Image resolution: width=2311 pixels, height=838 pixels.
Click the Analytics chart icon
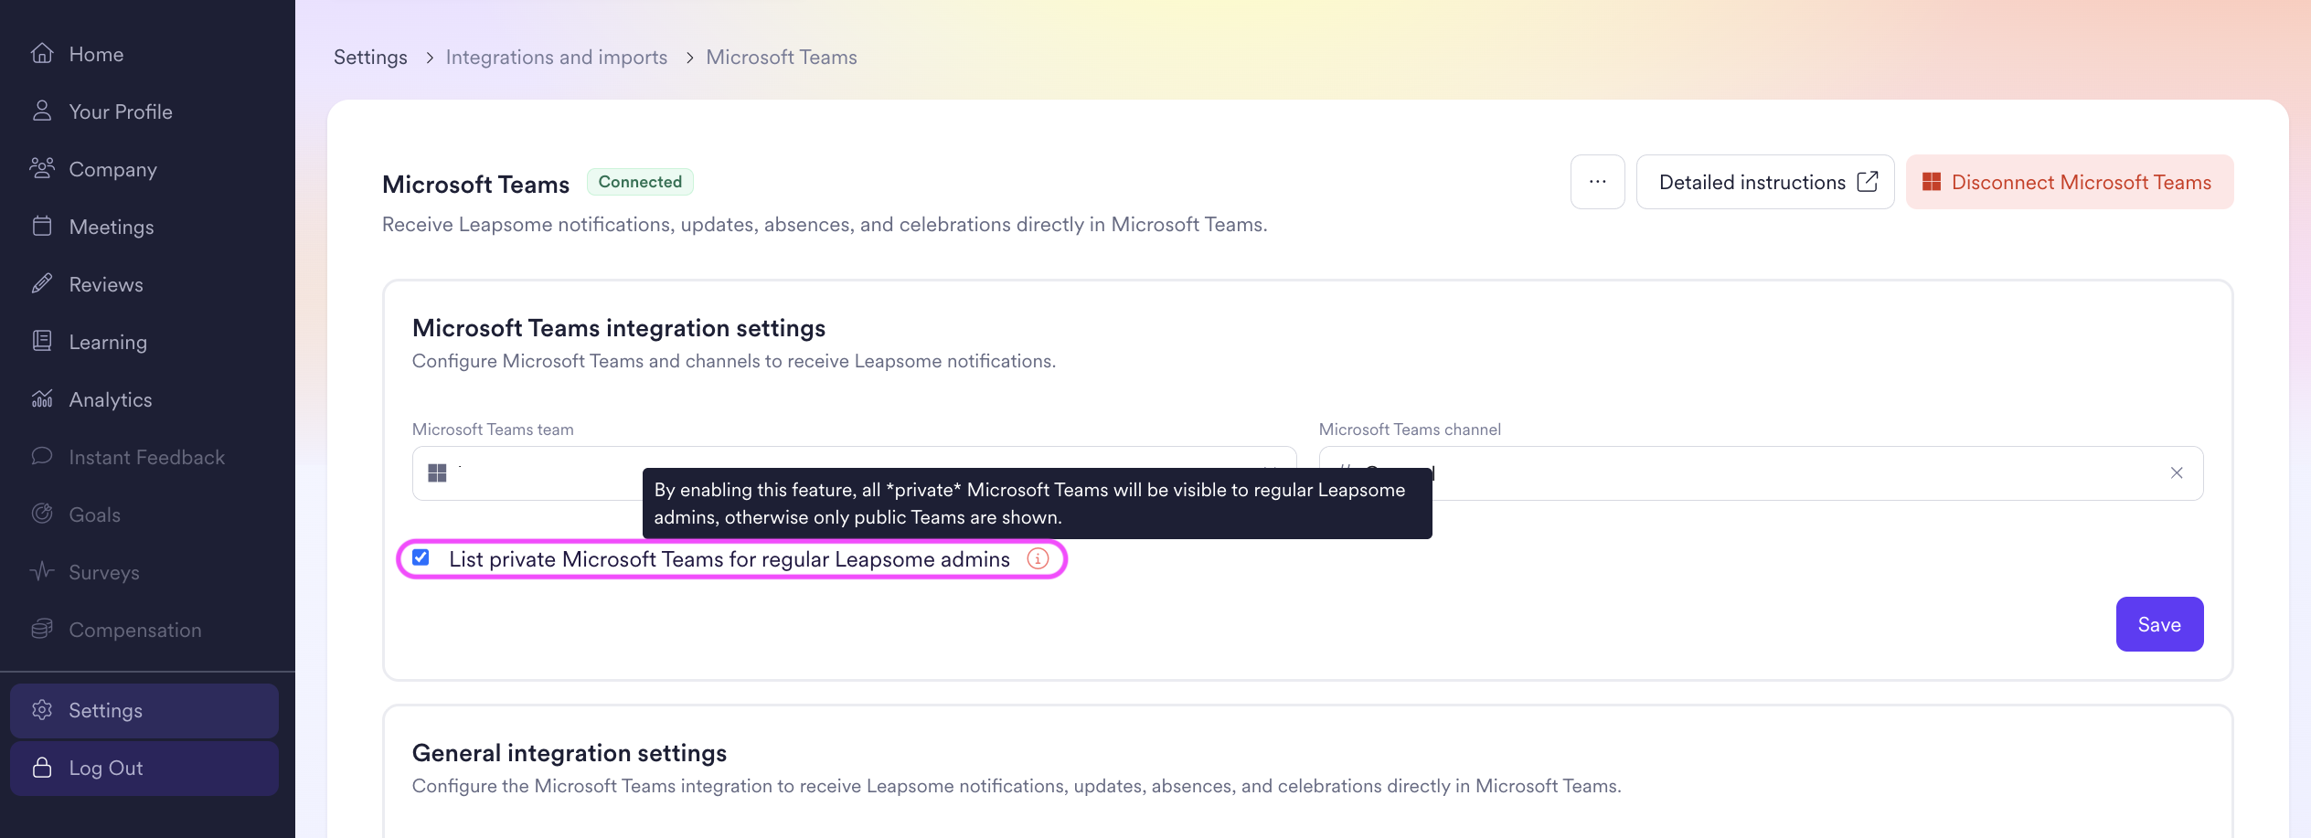(x=42, y=399)
